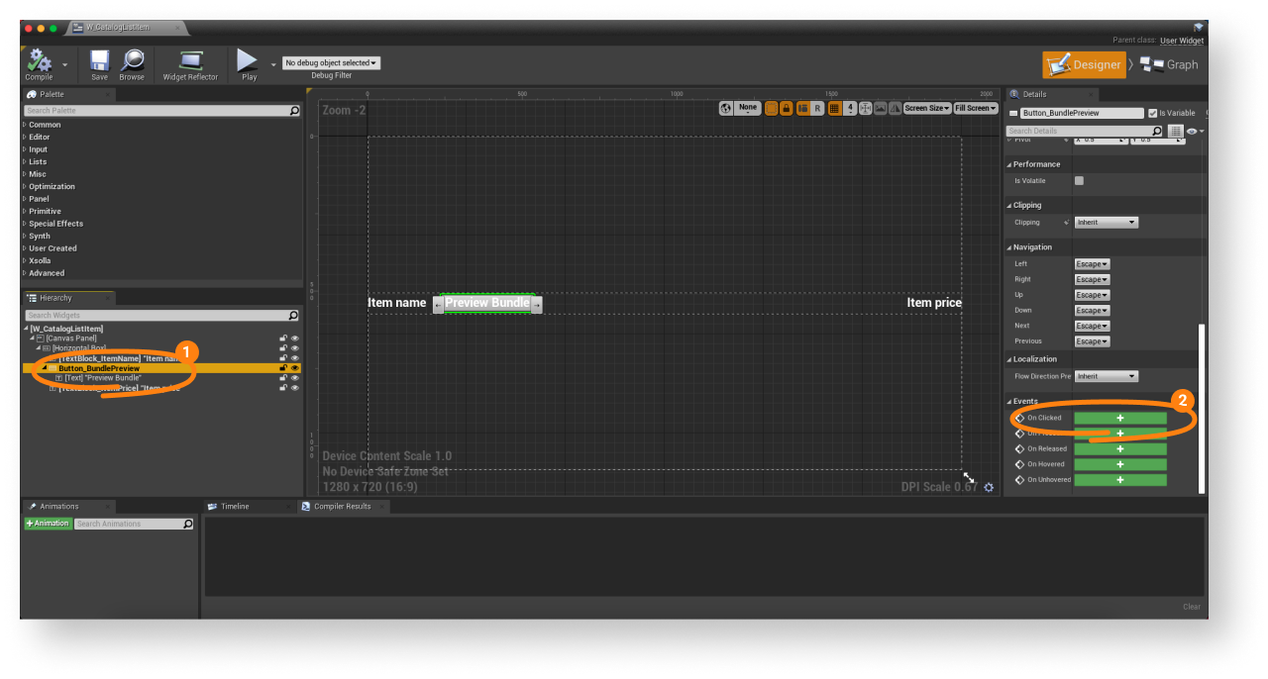Save the widget blueprint

click(99, 61)
